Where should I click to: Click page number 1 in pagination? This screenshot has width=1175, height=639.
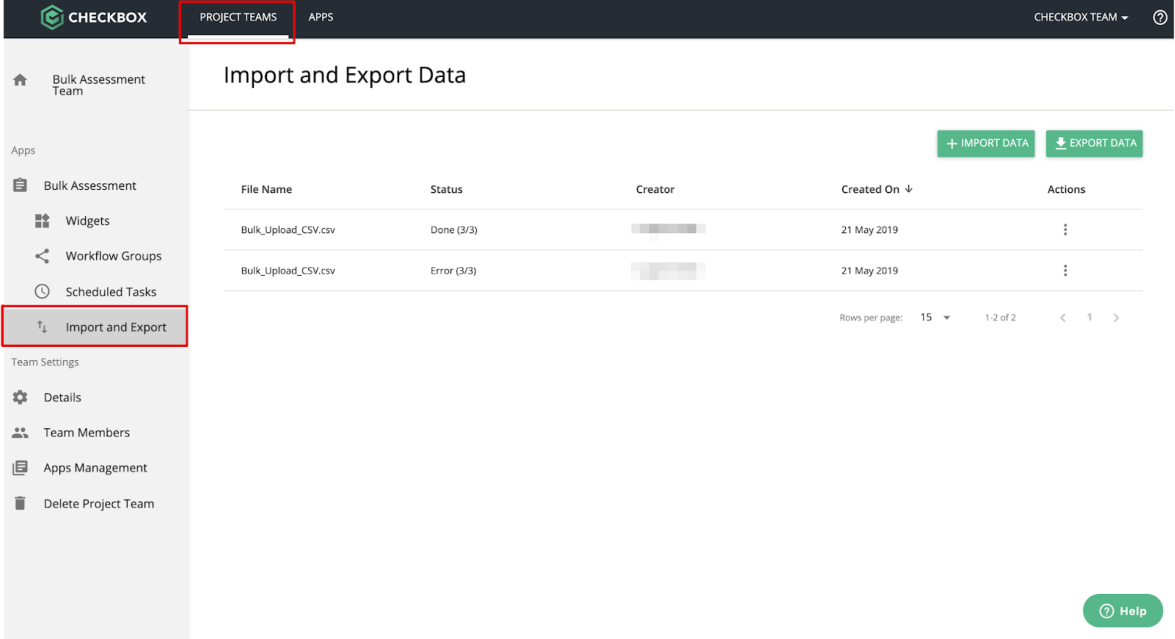[1089, 317]
